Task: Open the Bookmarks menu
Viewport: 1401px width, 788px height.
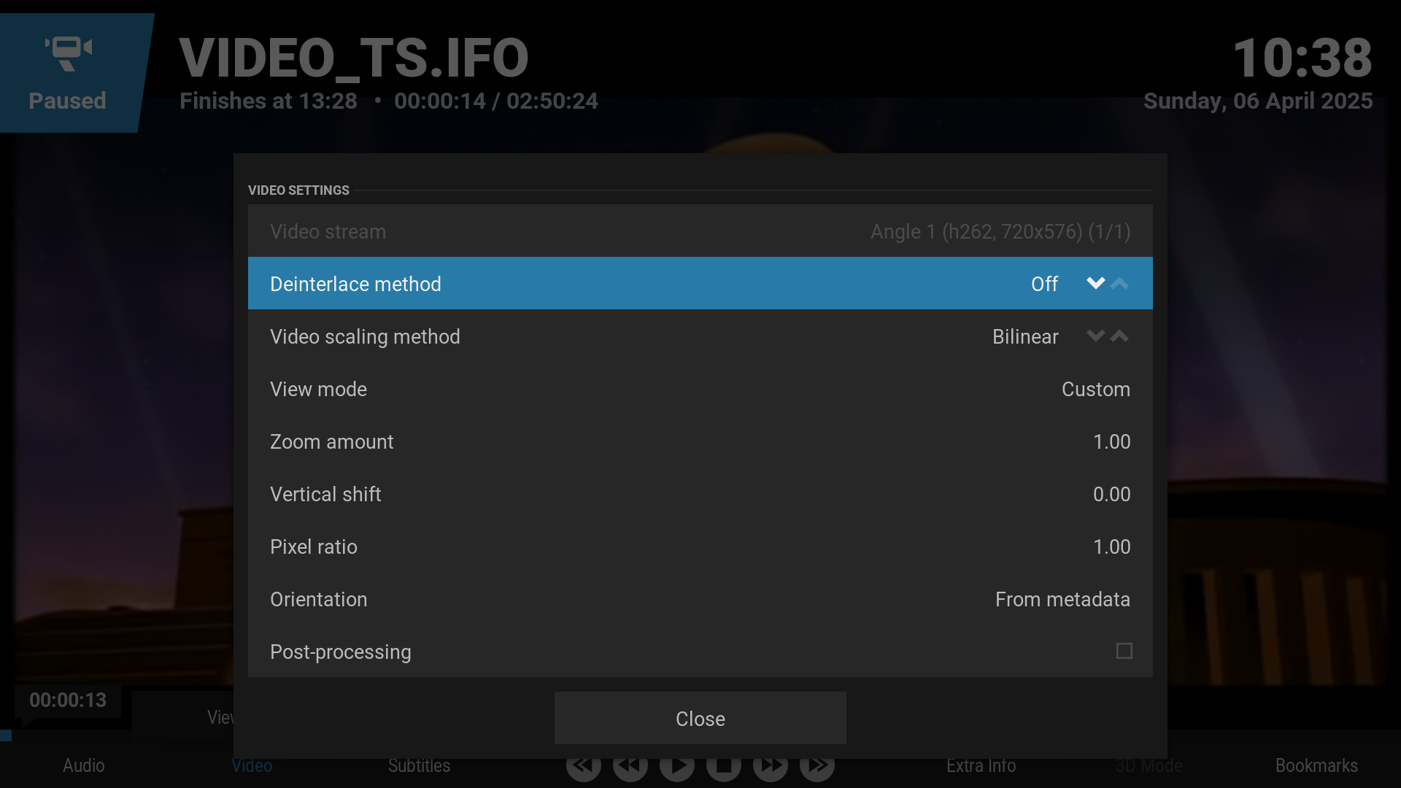Action: [1316, 765]
